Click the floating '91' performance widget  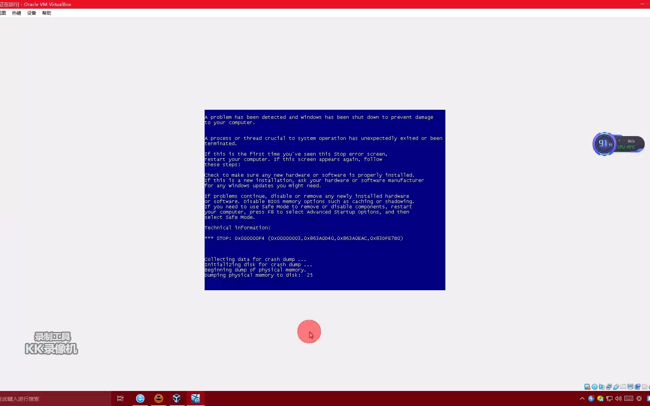tap(604, 143)
